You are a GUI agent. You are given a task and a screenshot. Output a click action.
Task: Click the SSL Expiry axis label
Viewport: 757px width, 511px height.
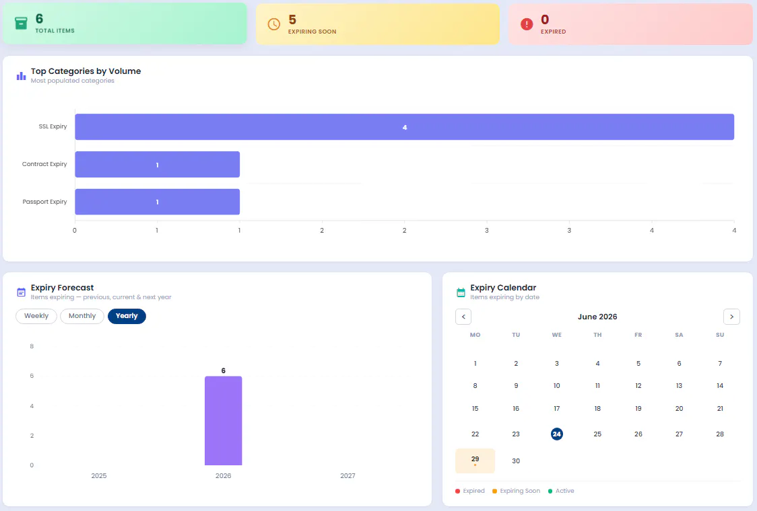(x=53, y=126)
